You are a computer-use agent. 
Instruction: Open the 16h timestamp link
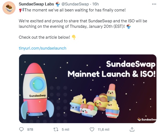(95, 4)
